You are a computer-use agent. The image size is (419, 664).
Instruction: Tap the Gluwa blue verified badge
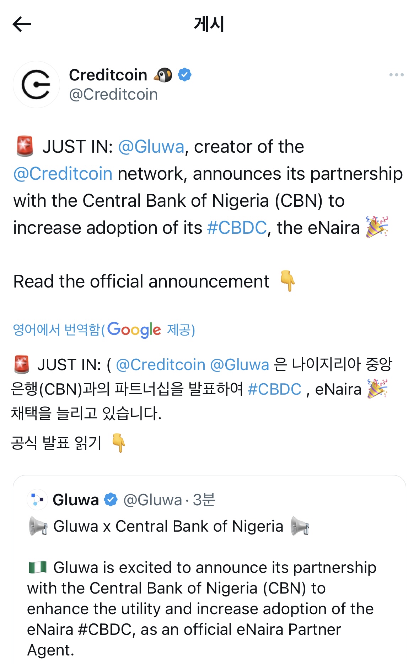(111, 500)
